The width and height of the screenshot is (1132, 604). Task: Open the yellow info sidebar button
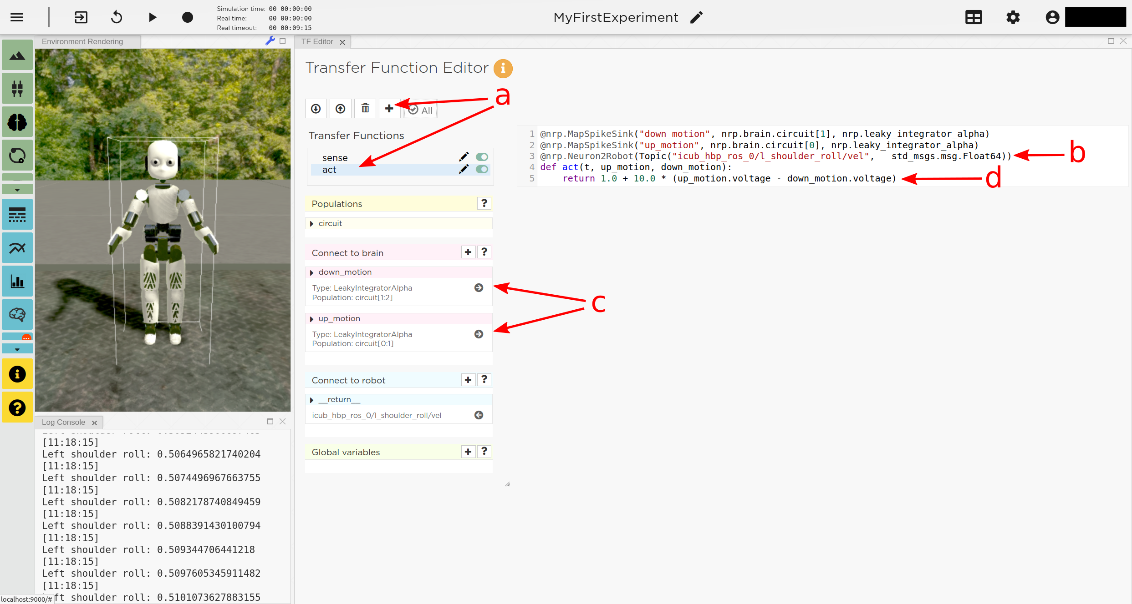17,374
